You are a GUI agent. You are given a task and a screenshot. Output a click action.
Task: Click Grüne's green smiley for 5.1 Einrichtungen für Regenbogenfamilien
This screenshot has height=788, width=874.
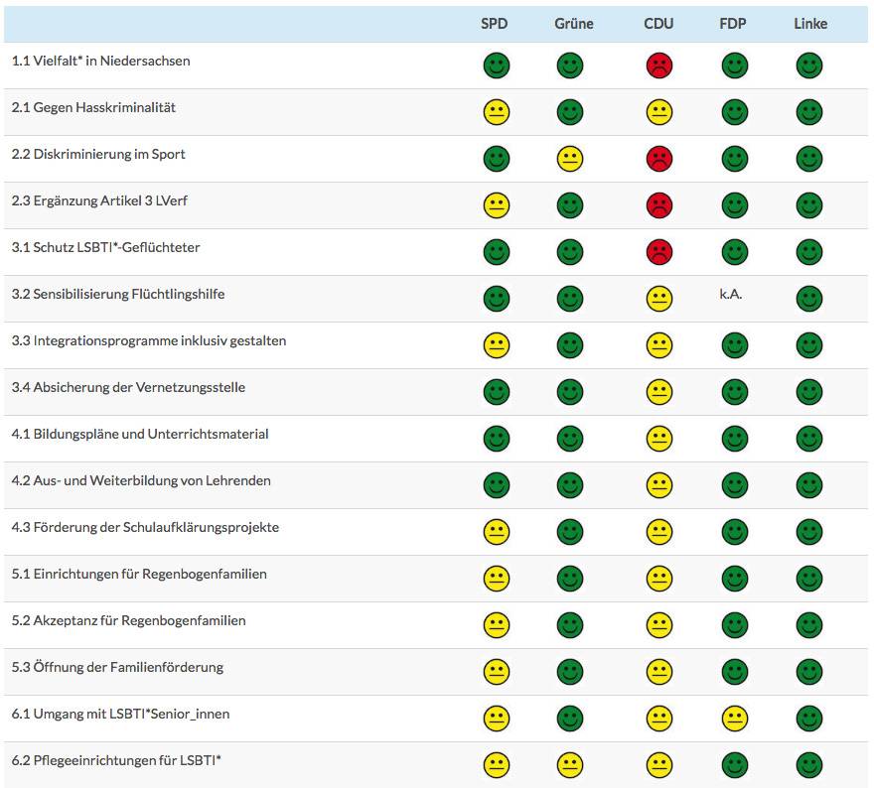click(x=570, y=579)
